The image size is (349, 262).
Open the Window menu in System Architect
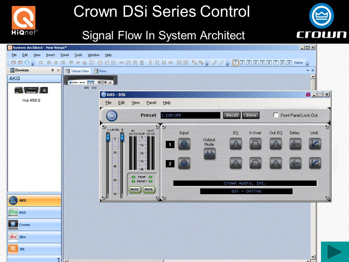(x=93, y=55)
